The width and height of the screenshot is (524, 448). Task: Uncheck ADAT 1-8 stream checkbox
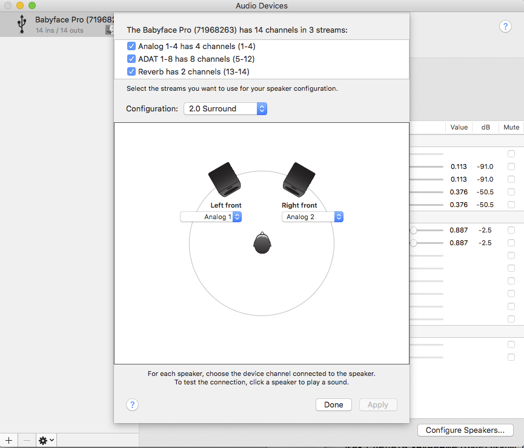point(131,59)
